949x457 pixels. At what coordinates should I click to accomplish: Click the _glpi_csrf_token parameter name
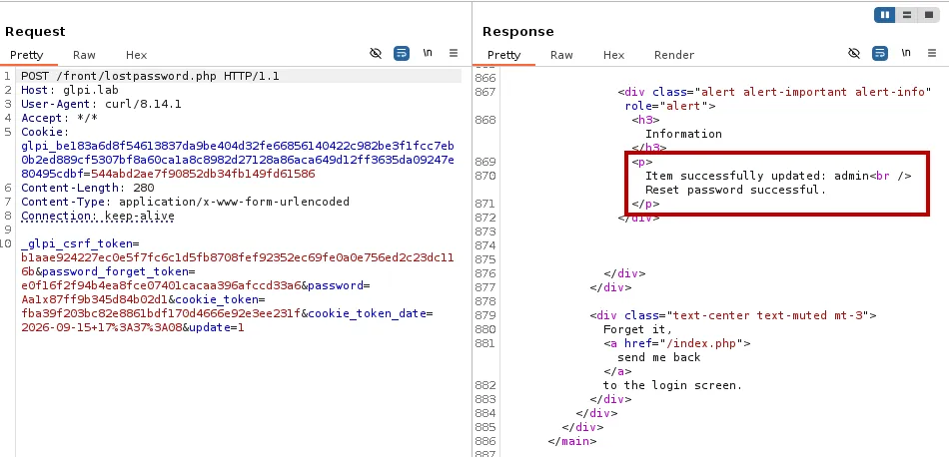[77, 243]
